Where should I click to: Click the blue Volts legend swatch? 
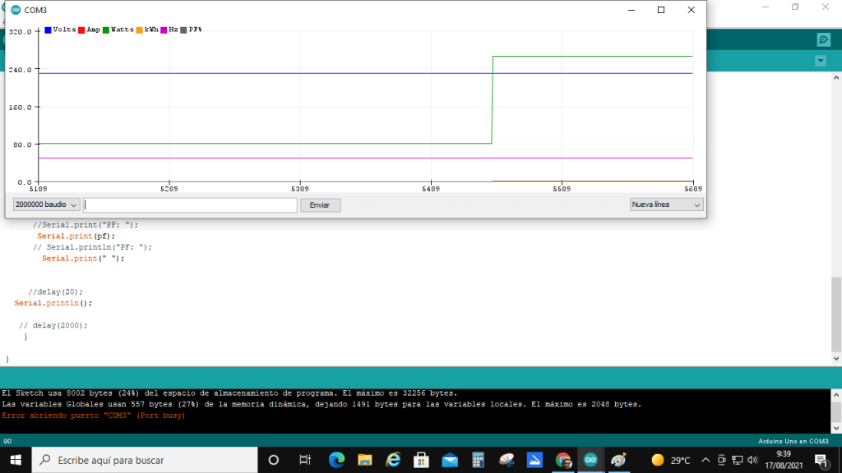pyautogui.click(x=49, y=30)
